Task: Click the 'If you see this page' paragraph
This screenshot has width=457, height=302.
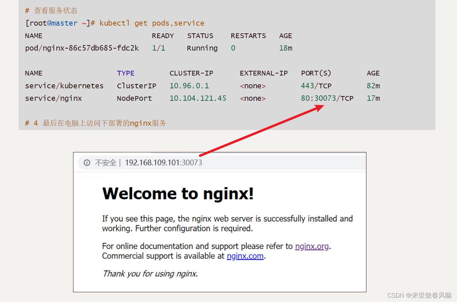Action: coord(227,223)
